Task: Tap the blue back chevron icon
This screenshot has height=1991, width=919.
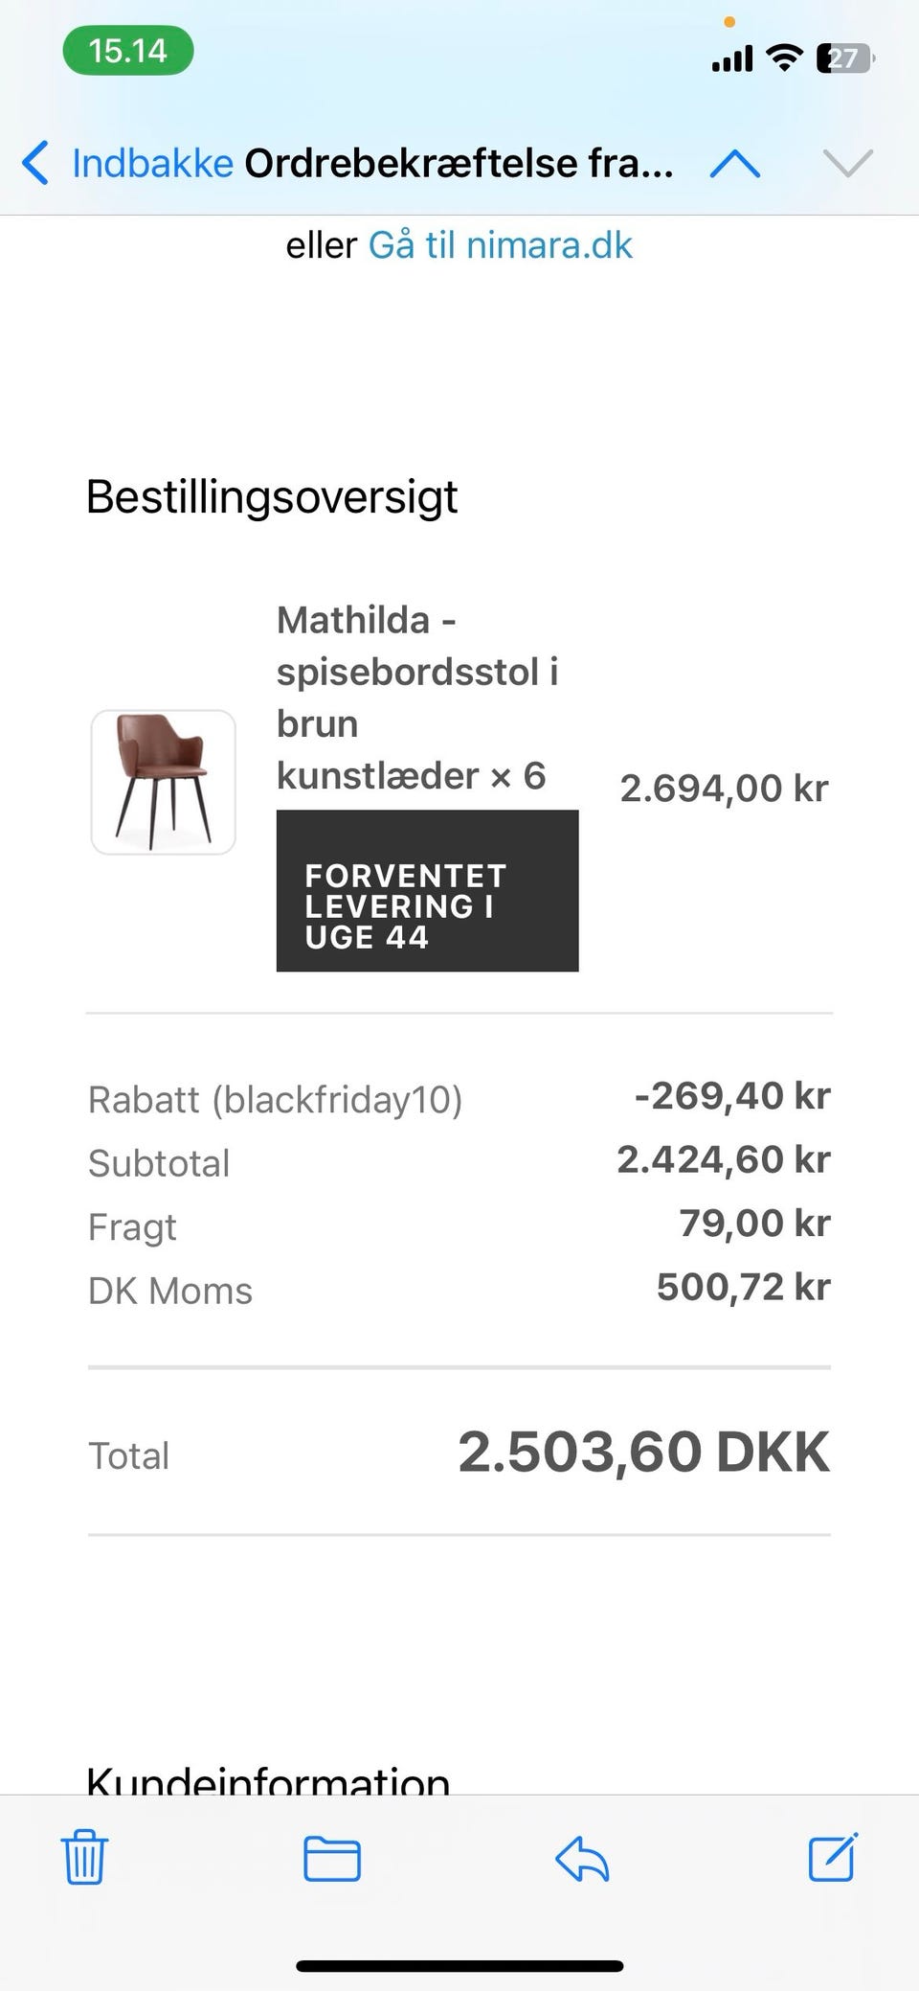Action: coord(35,163)
